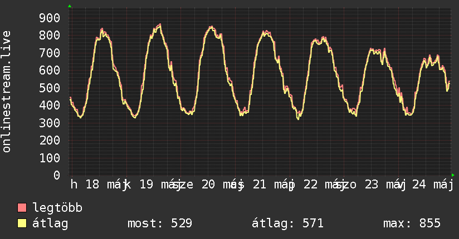Click the 21 máj date label
Image resolution: width=459 pixels, height=239 pixels.
(x=274, y=185)
